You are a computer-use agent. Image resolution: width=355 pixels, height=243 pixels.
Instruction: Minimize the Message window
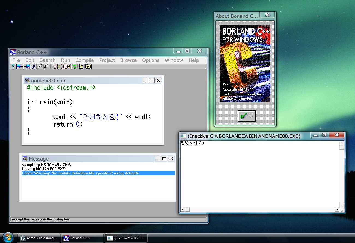pos(158,159)
